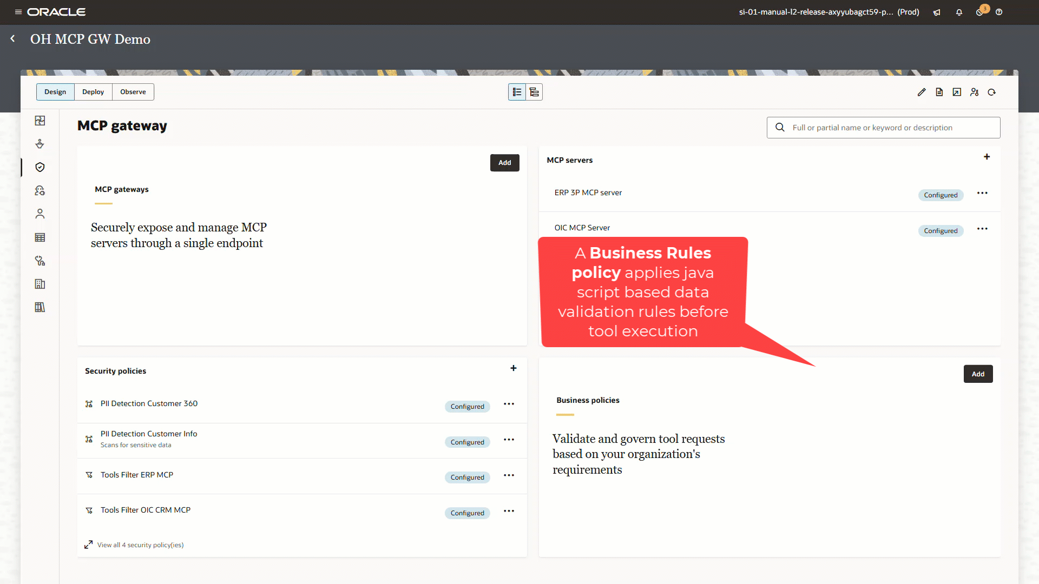Screen dimensions: 1039x584
Task: Switch to the Observe tab
Action: 133,92
